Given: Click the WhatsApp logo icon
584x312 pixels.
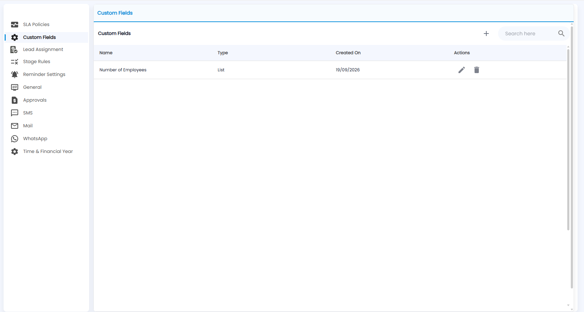Looking at the screenshot, I should pyautogui.click(x=15, y=139).
